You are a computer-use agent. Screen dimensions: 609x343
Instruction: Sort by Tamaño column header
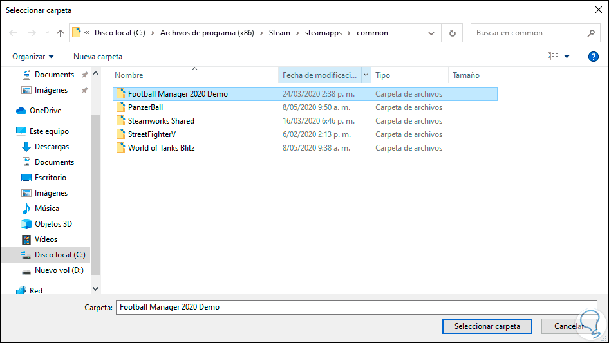465,75
